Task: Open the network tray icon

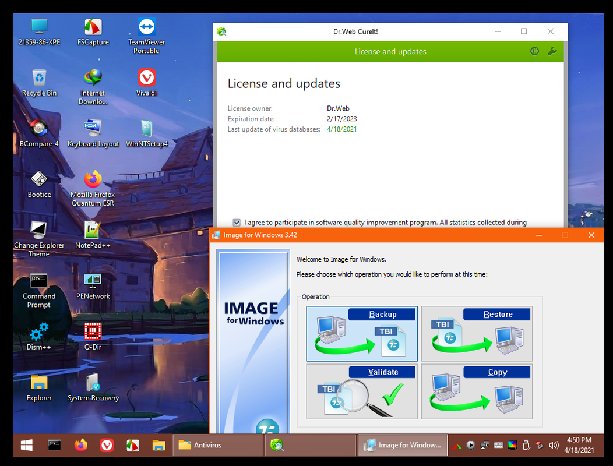Action: [484, 445]
